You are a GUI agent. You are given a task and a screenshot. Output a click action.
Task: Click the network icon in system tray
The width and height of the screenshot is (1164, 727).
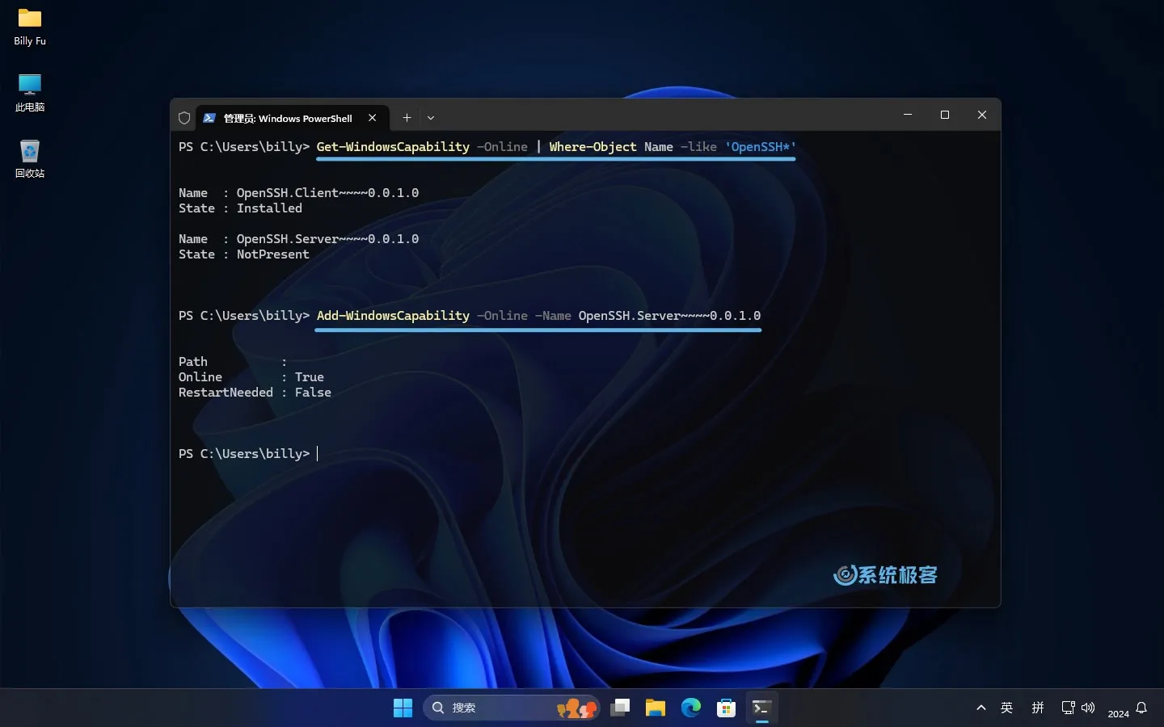pos(1069,708)
